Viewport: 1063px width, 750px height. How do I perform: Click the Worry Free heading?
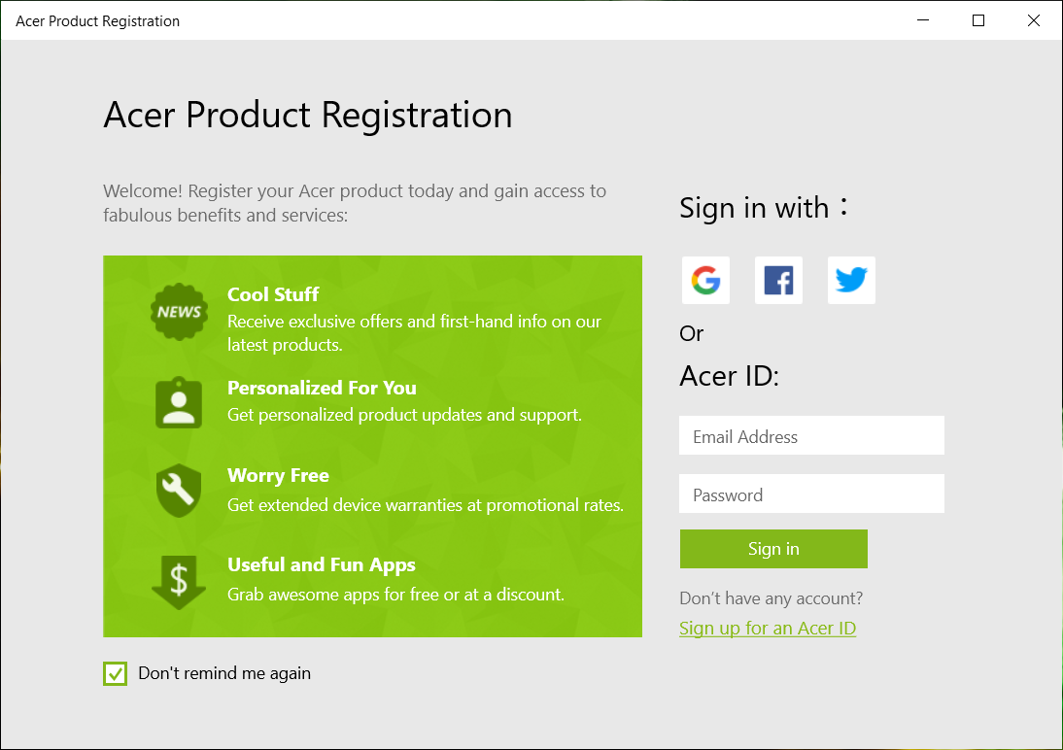[278, 475]
